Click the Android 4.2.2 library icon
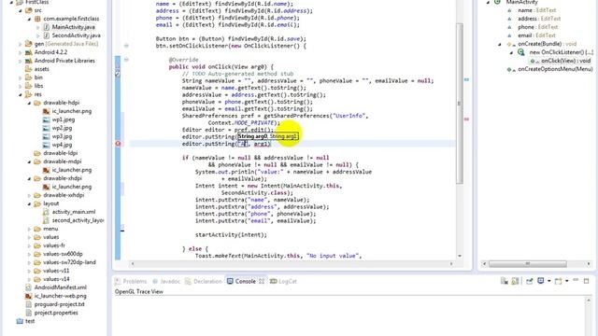Screen dimensions: 598x336 coord(28,52)
